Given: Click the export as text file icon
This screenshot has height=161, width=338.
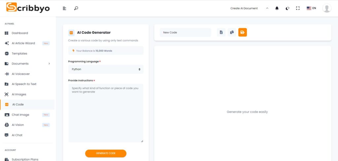Looking at the screenshot, I should pyautogui.click(x=221, y=32).
